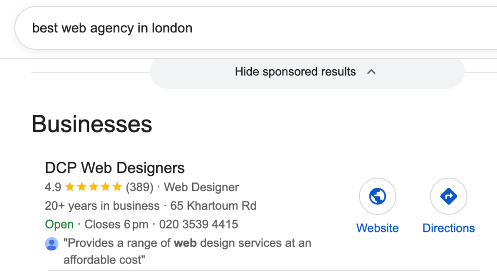
Task: Click the 20+ years in business text
Action: click(x=102, y=206)
